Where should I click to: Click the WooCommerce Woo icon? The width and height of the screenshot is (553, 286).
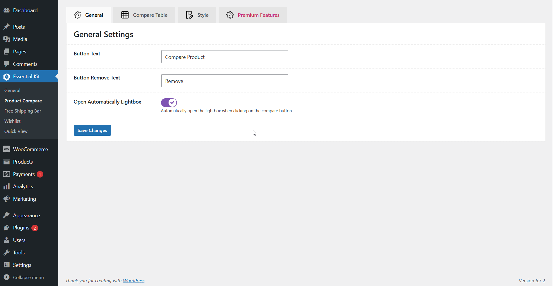coord(6,149)
